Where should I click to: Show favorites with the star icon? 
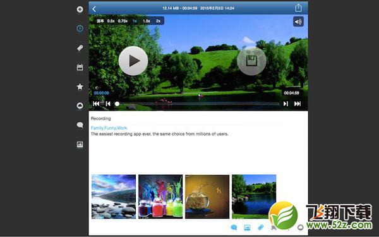click(80, 87)
